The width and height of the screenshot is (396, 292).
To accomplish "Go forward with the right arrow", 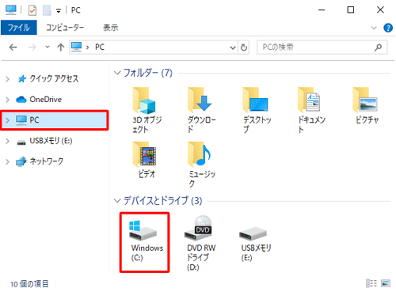I will tap(32, 47).
